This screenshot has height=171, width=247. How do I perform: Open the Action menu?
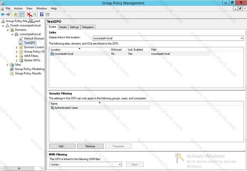[x=18, y=9]
